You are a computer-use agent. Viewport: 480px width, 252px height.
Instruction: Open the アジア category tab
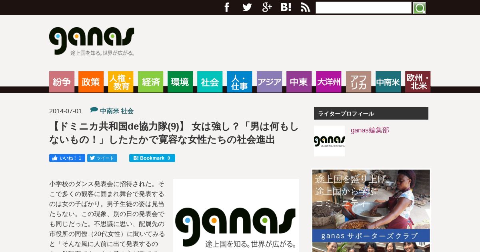[x=269, y=82]
